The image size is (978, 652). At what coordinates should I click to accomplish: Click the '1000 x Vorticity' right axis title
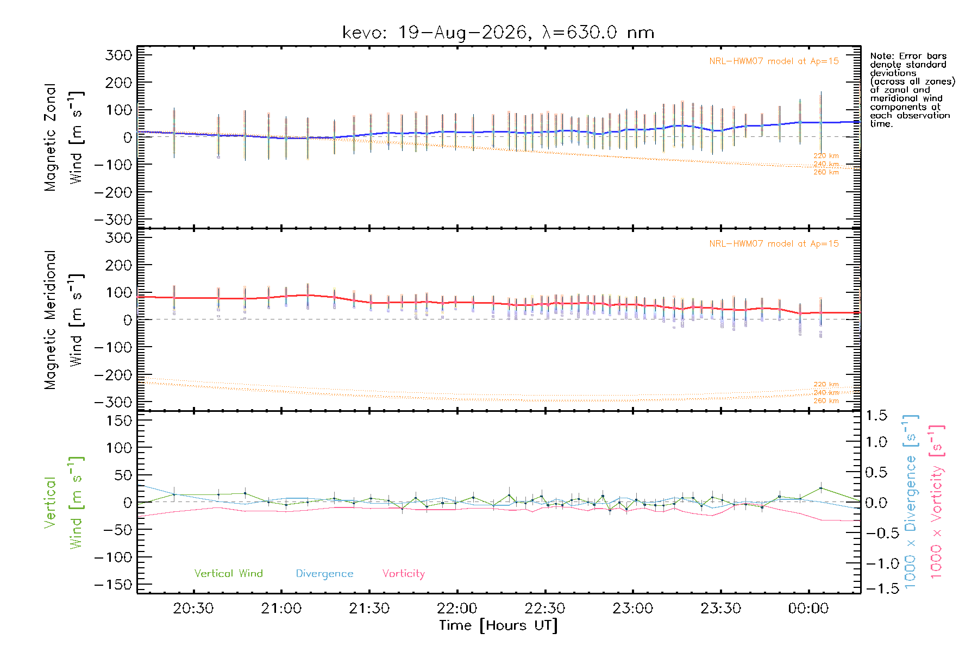click(937, 501)
